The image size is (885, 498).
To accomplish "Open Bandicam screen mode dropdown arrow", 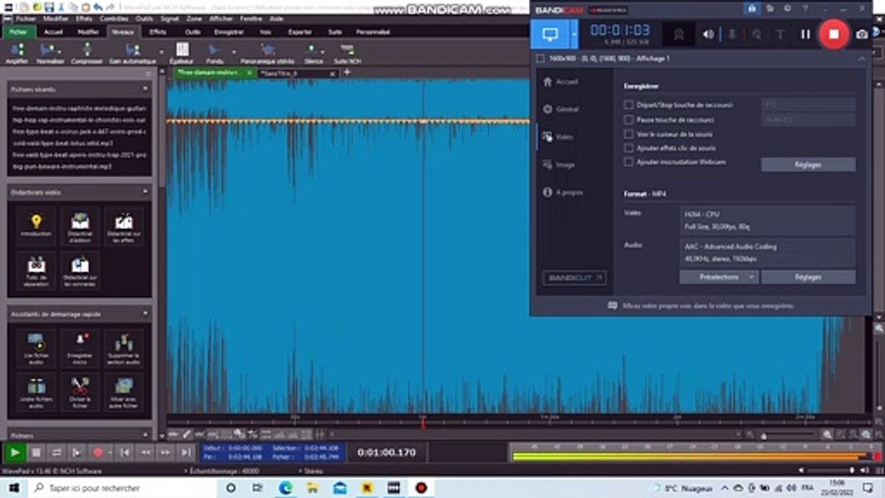I will pyautogui.click(x=574, y=35).
